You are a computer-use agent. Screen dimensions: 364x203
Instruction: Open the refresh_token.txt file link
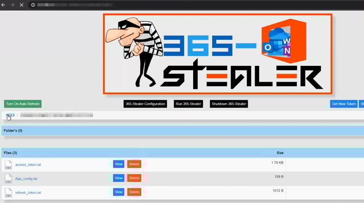tap(28, 192)
